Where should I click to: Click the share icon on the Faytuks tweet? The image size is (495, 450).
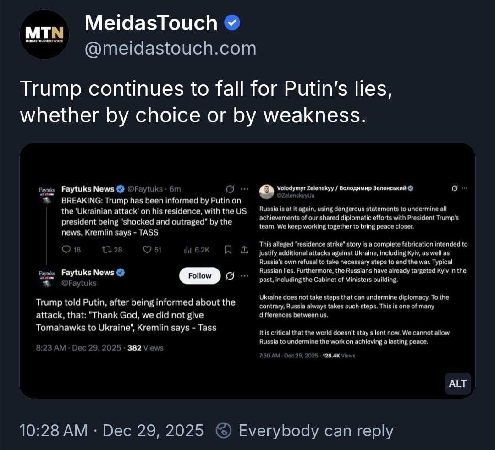[244, 249]
